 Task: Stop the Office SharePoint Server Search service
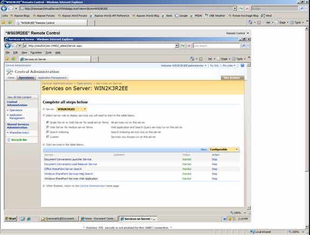point(215,169)
